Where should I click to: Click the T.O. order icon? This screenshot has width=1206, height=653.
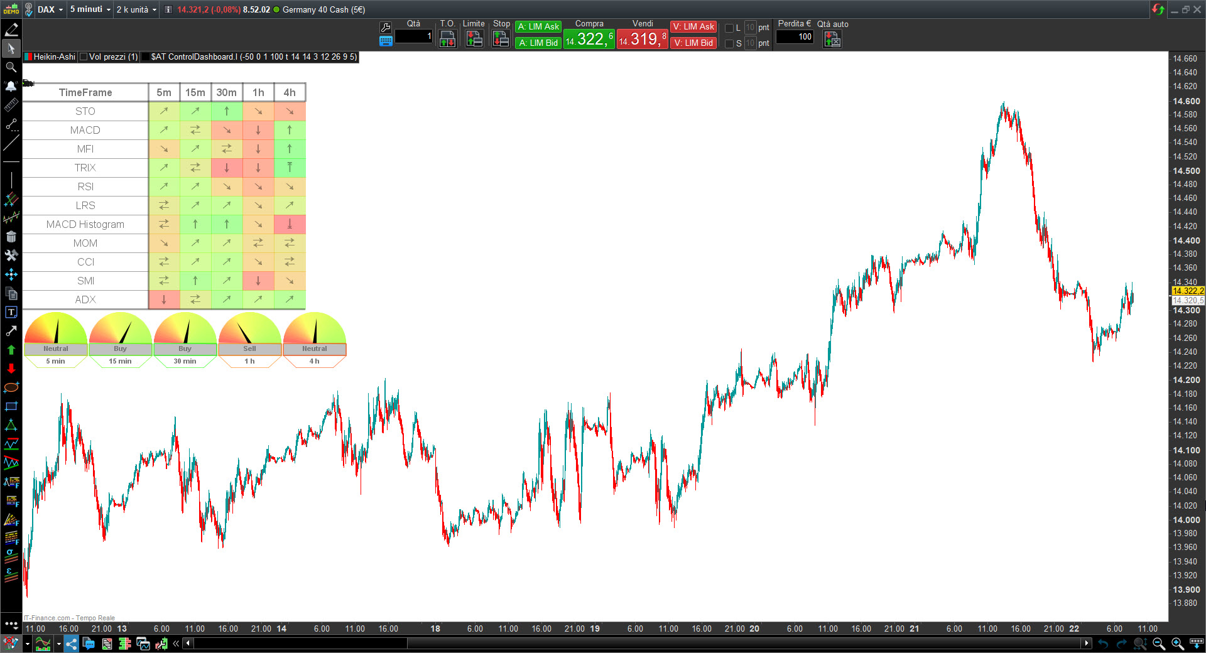click(447, 39)
